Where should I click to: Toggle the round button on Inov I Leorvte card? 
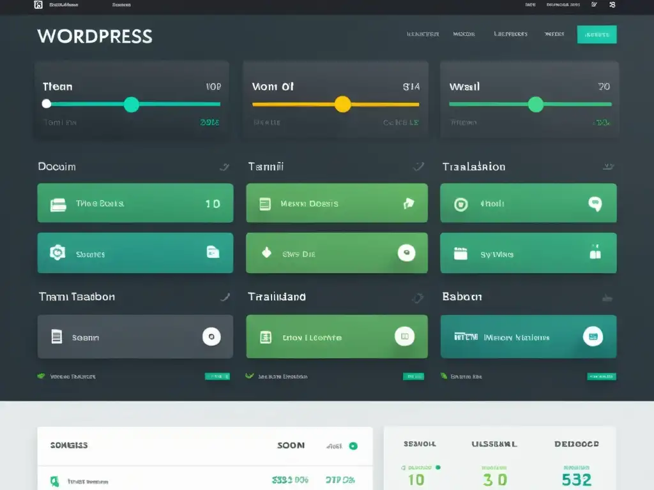404,336
